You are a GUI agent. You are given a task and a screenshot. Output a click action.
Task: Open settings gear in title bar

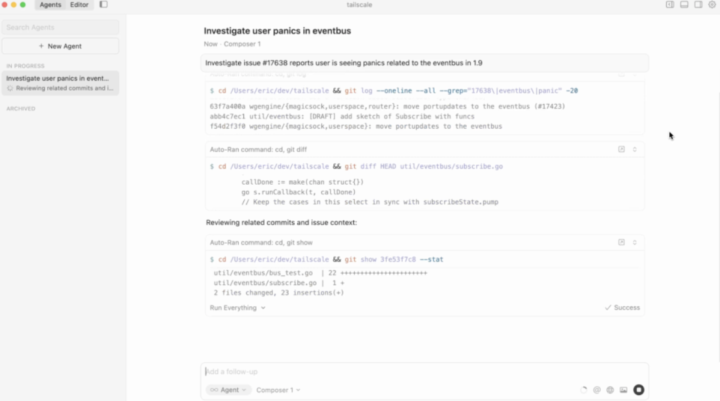(712, 5)
